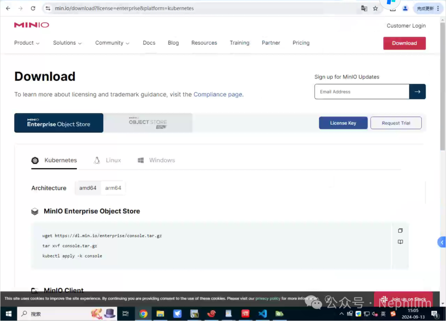Select arm64 architecture

tap(113, 188)
